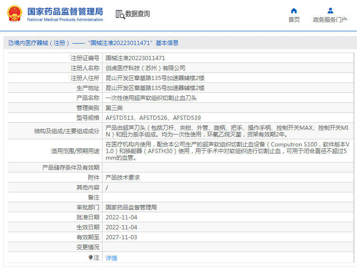Viewport: 357px width, 271px height.
Task: Open the 详情 link
Action: pyautogui.click(x=112, y=258)
